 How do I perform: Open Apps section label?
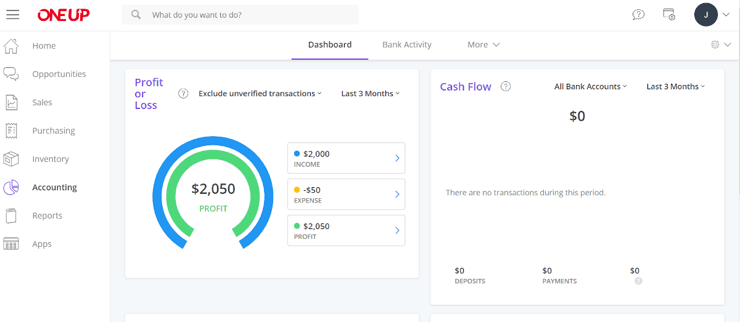point(42,244)
